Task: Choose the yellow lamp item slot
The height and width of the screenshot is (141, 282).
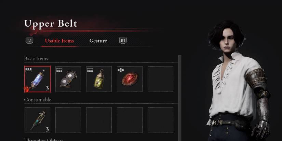Action: [x=99, y=79]
